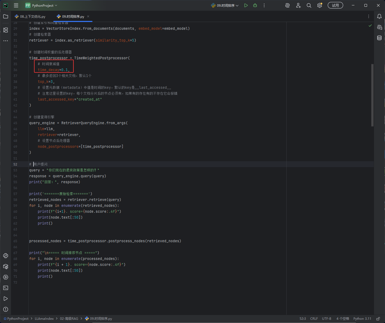Open the Project tool window folder icon
The height and width of the screenshot is (323, 385).
point(6,16)
